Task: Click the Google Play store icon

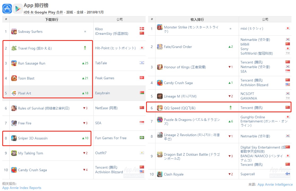Action: pyautogui.click(x=18, y=9)
